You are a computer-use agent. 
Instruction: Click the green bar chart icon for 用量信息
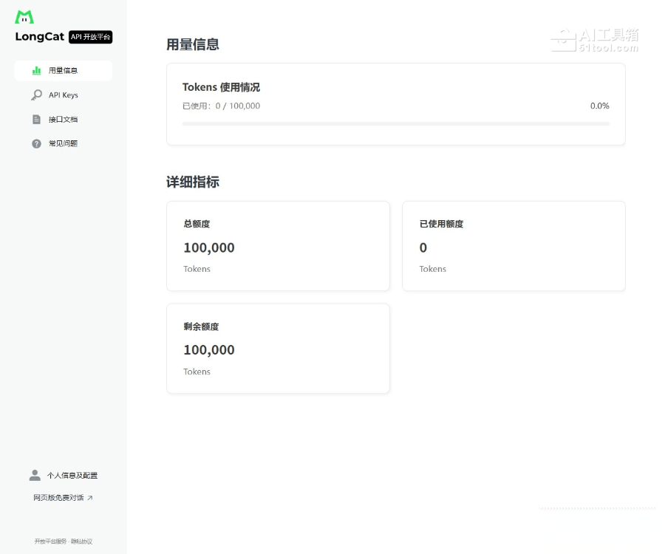coord(36,71)
